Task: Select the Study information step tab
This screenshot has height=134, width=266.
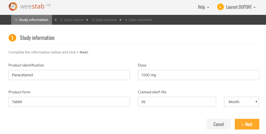Action: click(x=31, y=20)
